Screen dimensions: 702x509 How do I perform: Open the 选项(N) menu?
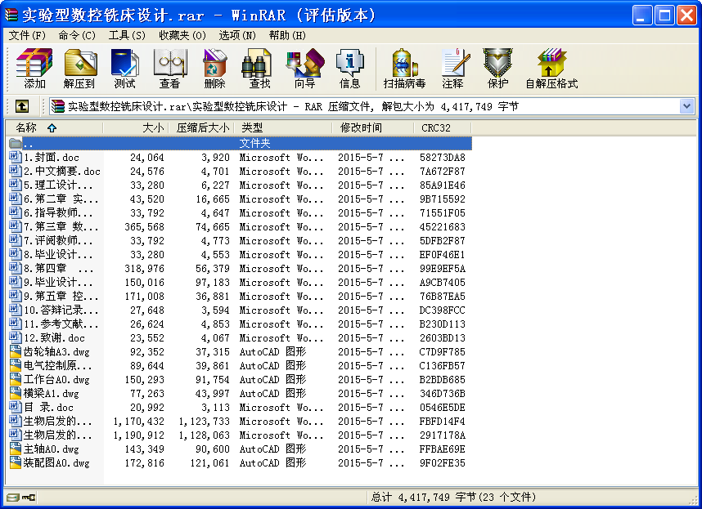click(x=236, y=35)
